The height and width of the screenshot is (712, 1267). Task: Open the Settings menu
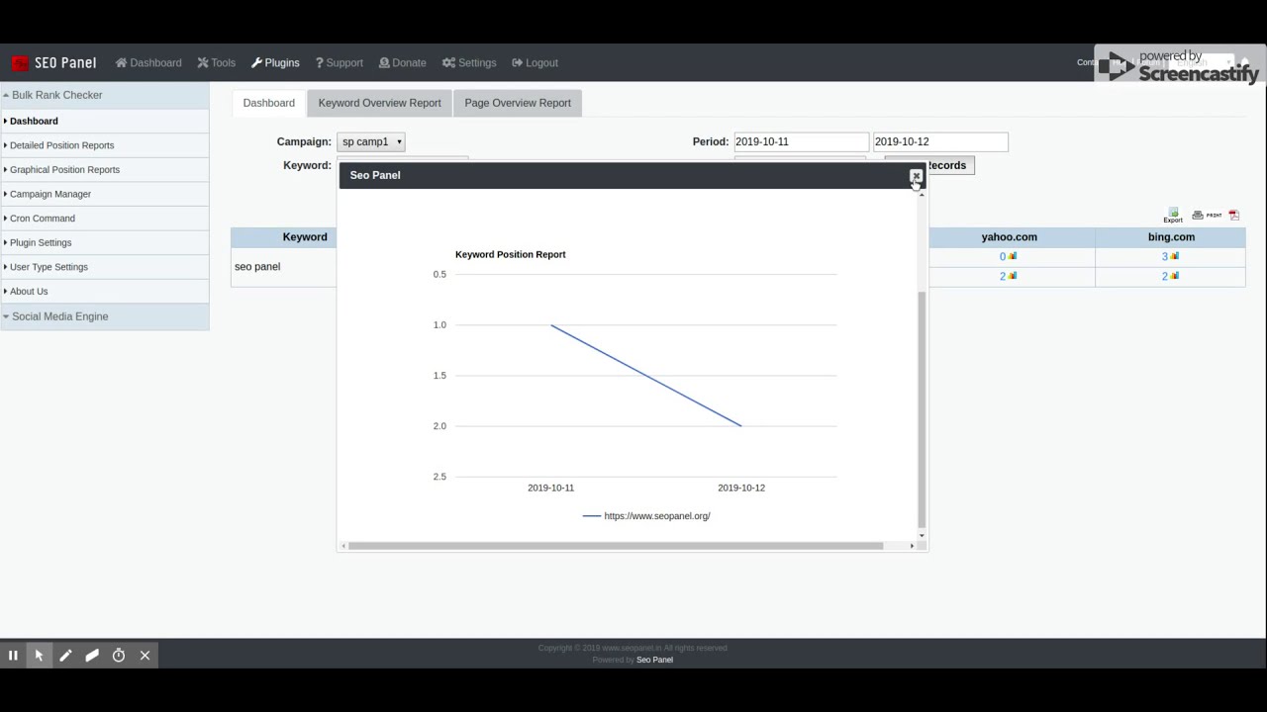[469, 62]
